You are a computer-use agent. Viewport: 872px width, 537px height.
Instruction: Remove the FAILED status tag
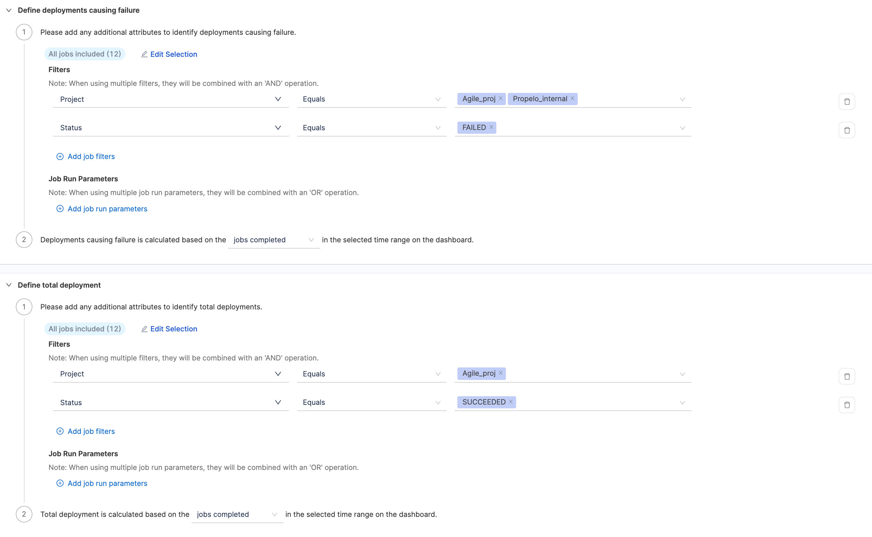[x=492, y=127]
